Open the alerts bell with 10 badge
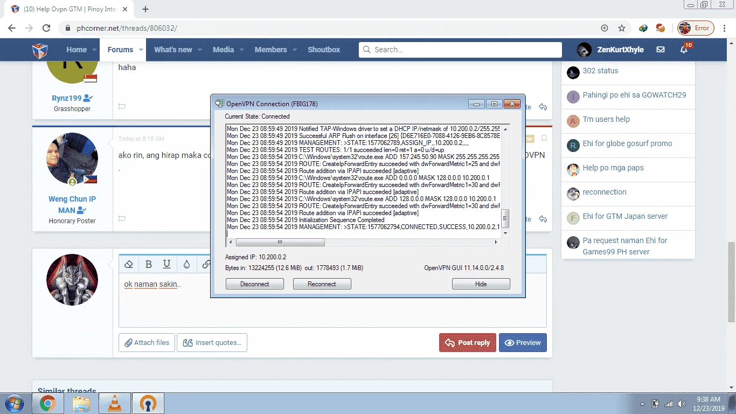736x414 pixels. tap(684, 50)
